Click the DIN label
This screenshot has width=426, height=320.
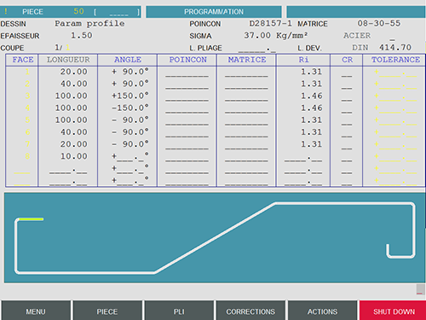[x=360, y=48]
